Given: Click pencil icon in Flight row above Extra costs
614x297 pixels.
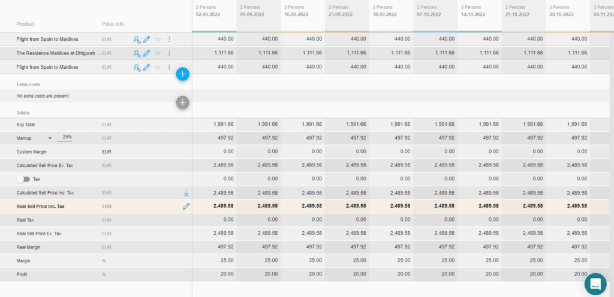Looking at the screenshot, I should point(146,67).
